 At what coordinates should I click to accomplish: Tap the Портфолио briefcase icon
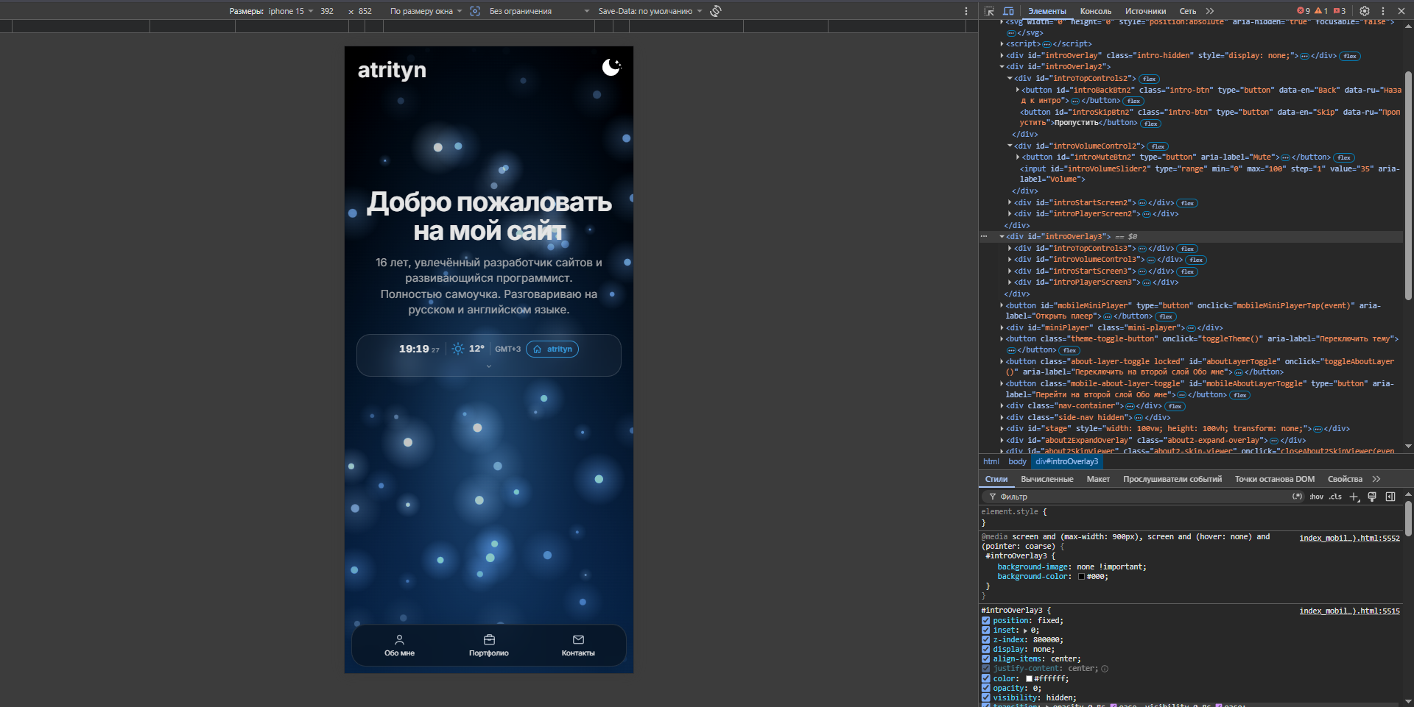point(489,639)
